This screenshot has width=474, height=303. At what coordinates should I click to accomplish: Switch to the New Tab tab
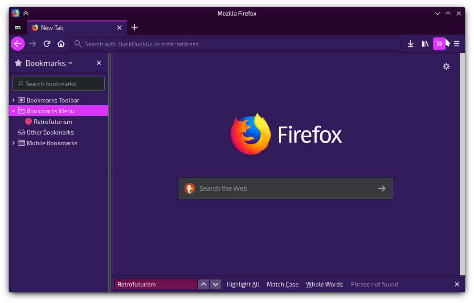point(77,28)
